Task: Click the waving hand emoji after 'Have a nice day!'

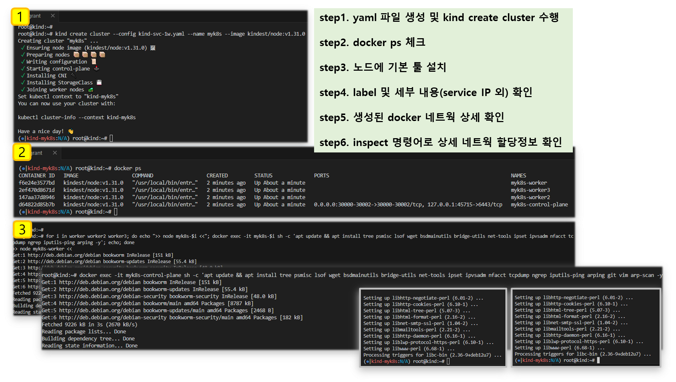Action: click(x=71, y=131)
